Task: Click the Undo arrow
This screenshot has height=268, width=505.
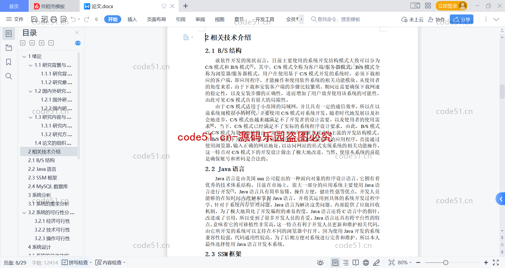Action: [x=73, y=19]
